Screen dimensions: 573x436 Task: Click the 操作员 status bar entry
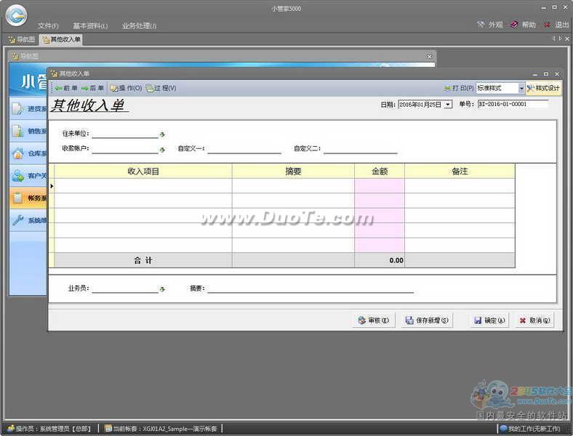tap(49, 428)
